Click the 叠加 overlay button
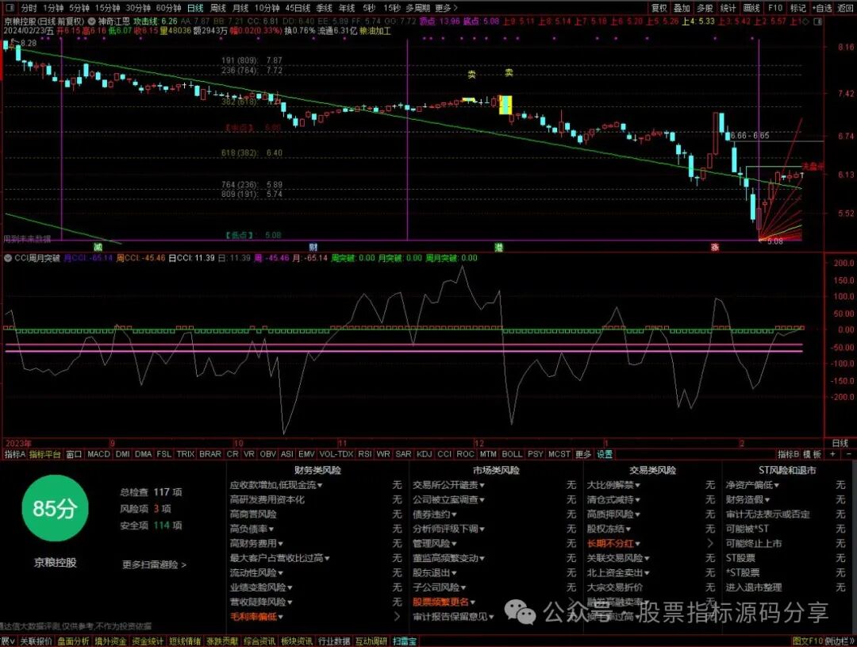The width and height of the screenshot is (857, 647). click(682, 8)
